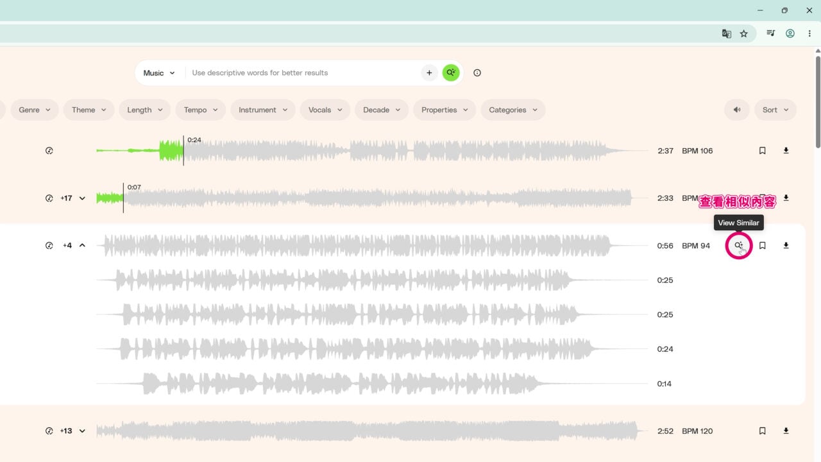The image size is (821, 462).
Task: Open the info icon beside search bar
Action: [477, 73]
